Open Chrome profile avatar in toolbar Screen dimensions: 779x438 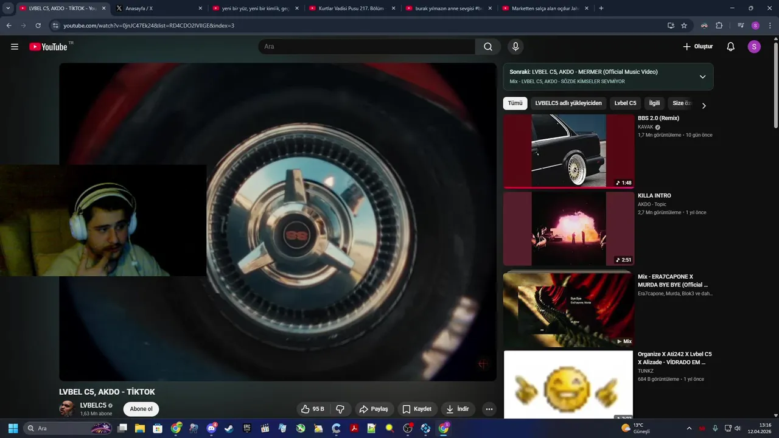click(x=755, y=26)
